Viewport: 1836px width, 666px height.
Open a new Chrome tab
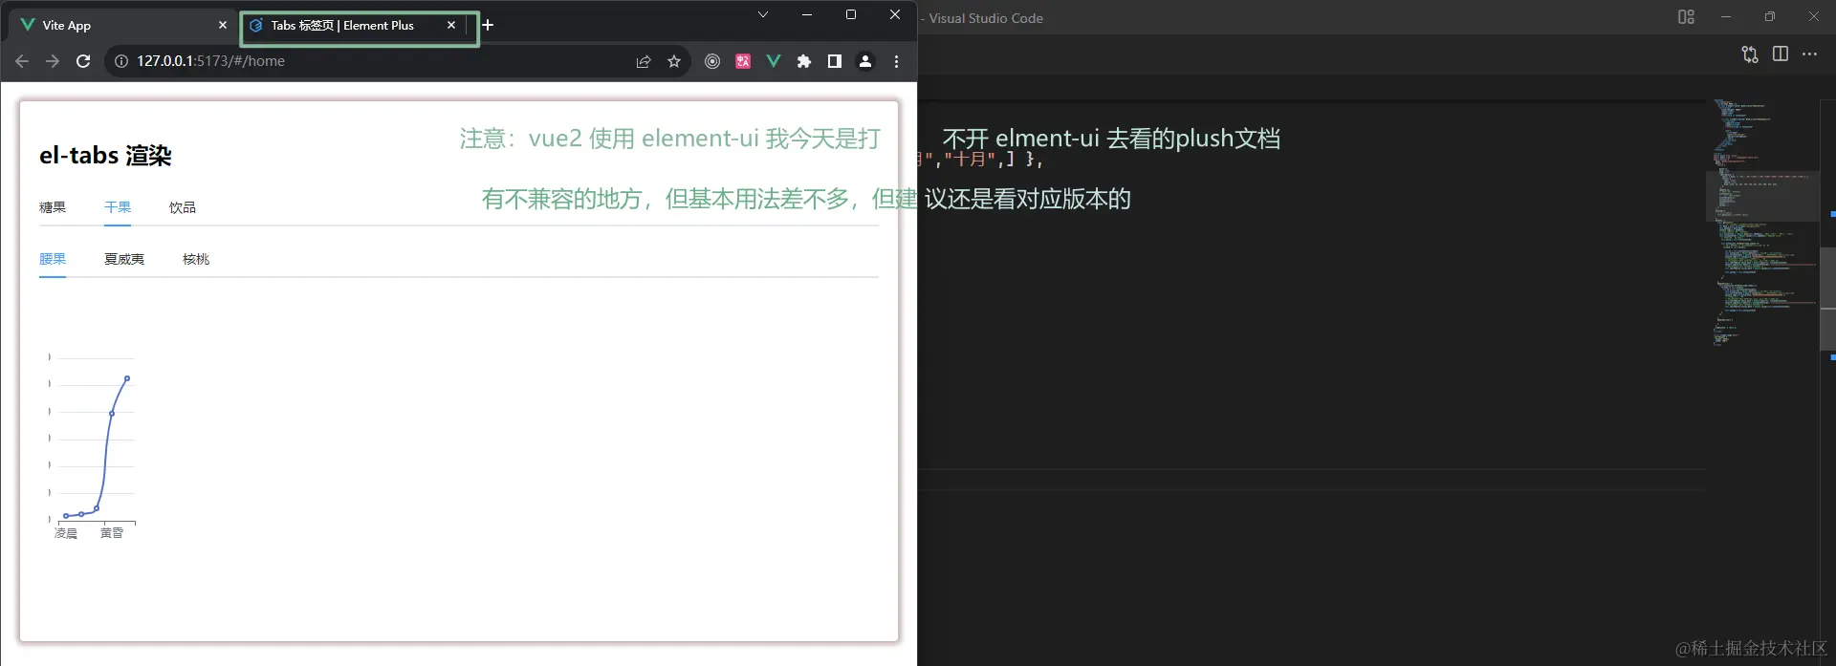coord(488,25)
